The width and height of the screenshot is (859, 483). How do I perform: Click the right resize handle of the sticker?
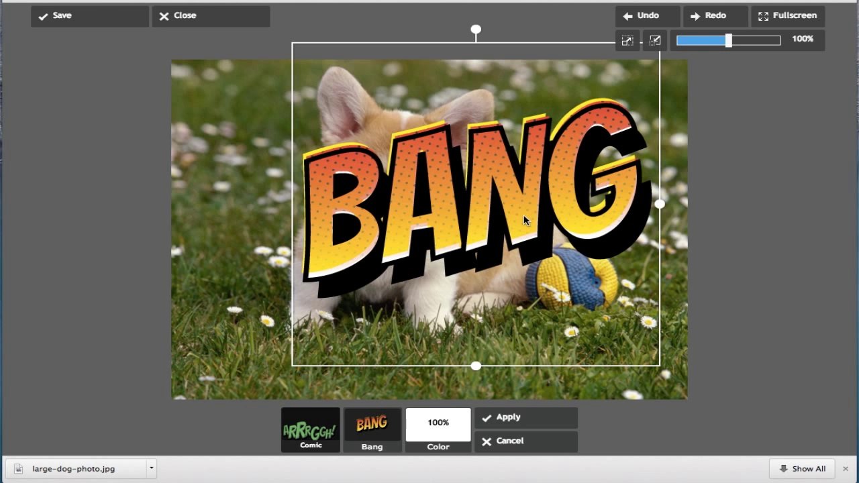660,204
